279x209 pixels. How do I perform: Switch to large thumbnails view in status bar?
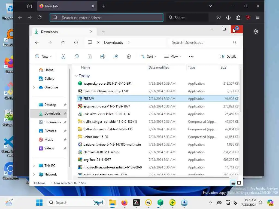tap(239, 183)
